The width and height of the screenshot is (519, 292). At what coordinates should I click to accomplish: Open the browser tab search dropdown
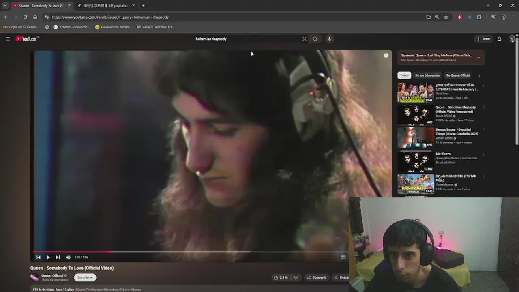coord(5,6)
